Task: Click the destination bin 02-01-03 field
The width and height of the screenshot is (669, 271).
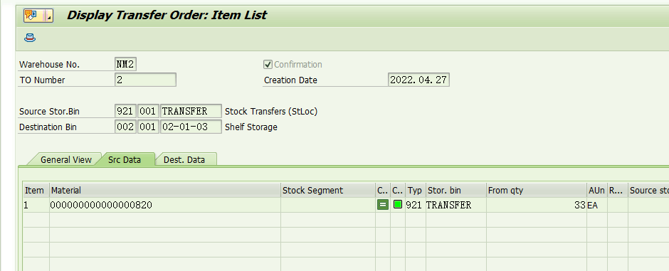Action: click(191, 127)
